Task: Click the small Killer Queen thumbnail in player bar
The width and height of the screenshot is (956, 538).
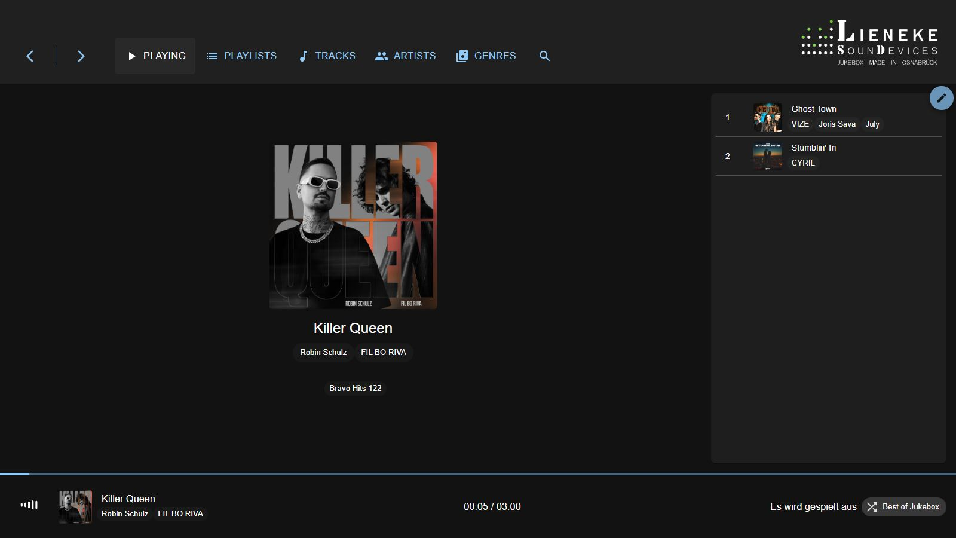Action: (75, 507)
